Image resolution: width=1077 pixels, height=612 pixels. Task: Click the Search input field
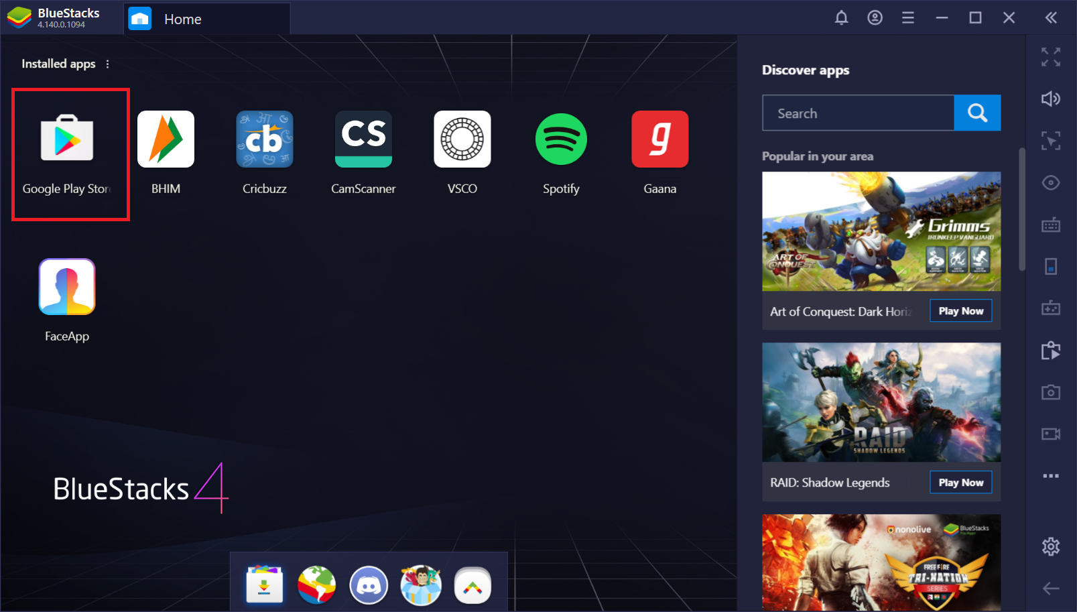coord(858,113)
